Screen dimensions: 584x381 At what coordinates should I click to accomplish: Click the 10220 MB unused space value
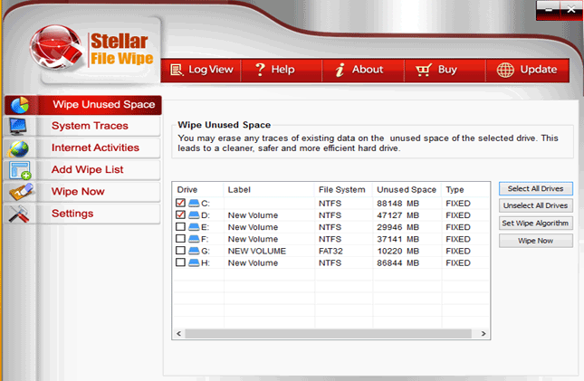[x=397, y=251]
